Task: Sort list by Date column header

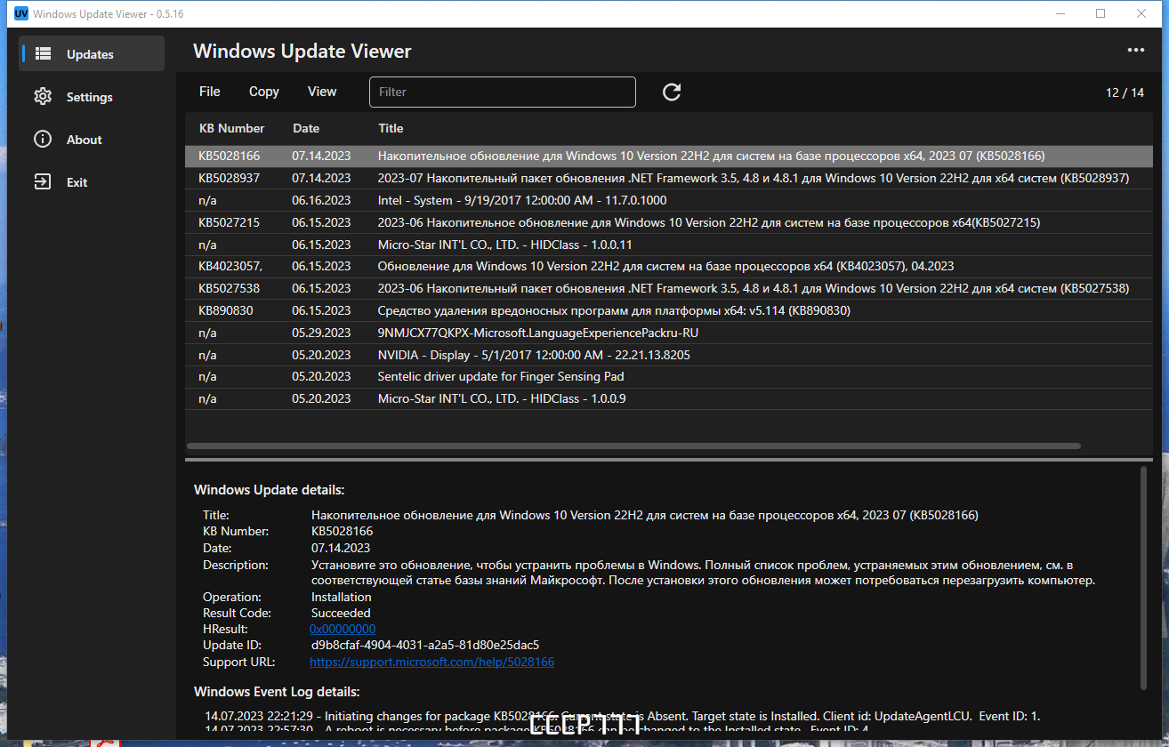Action: tap(306, 128)
